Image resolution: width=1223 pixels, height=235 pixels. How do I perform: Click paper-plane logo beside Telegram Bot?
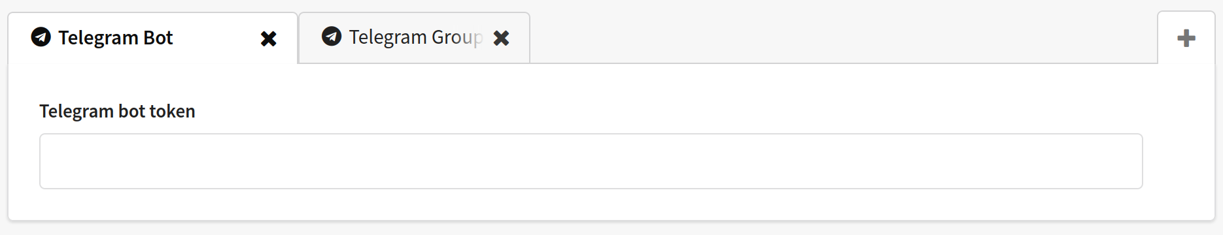41,37
